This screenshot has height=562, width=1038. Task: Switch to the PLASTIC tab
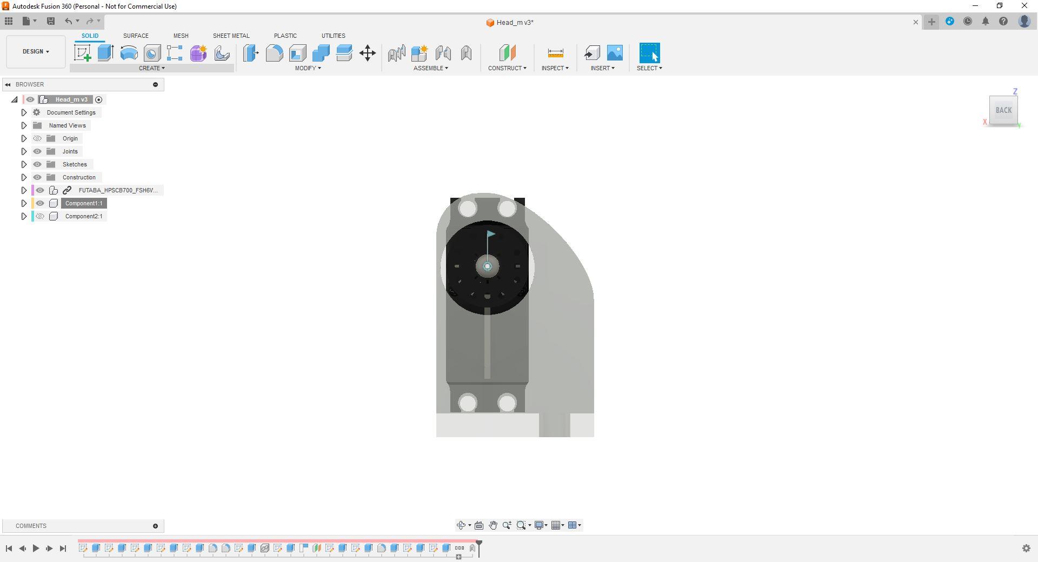[285, 36]
